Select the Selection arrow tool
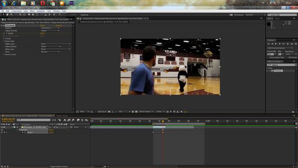The width and height of the screenshot is (298, 168). (3, 14)
